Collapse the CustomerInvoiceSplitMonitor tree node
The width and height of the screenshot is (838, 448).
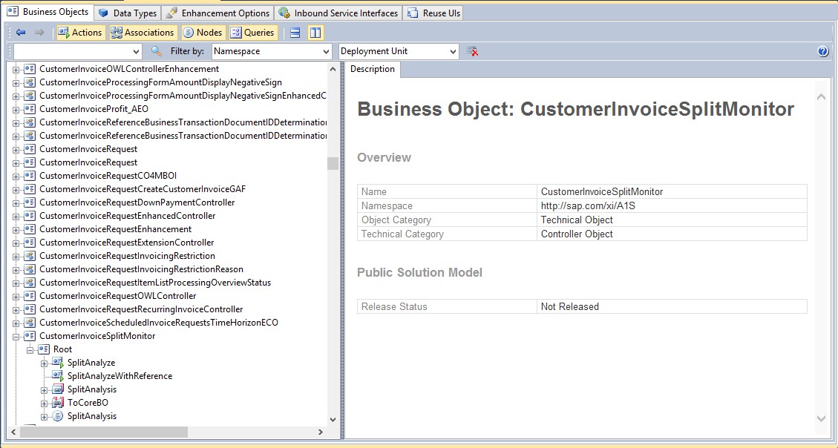click(16, 336)
